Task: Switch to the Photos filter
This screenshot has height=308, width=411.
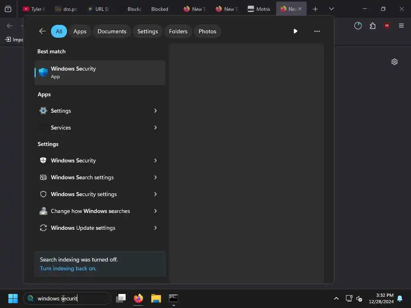Action: click(x=207, y=31)
